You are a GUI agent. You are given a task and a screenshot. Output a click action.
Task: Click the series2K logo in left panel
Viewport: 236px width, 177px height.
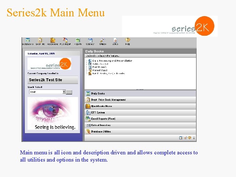tap(49, 64)
